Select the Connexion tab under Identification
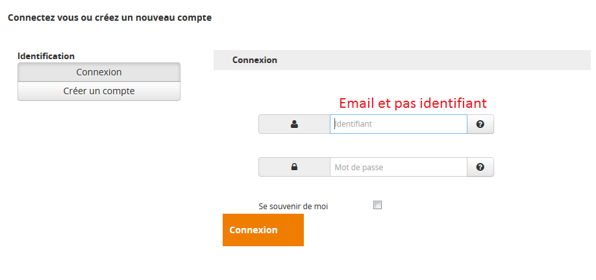 [99, 72]
